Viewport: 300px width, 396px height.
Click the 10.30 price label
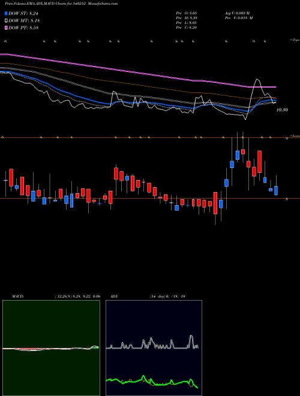[x=282, y=110]
